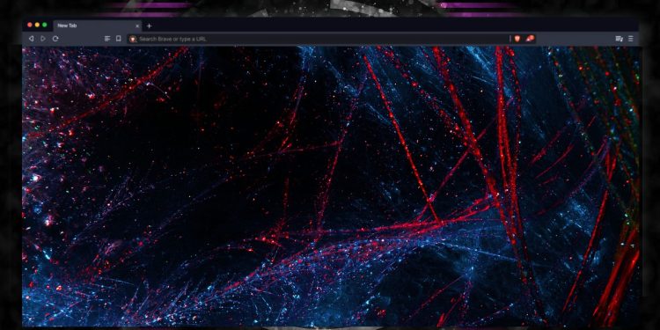This screenshot has height=330, width=660.
Task: Click the yellow minimize window button
Action: point(37,26)
